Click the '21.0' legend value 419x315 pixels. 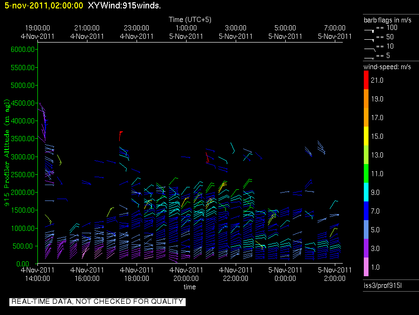pyautogui.click(x=377, y=80)
